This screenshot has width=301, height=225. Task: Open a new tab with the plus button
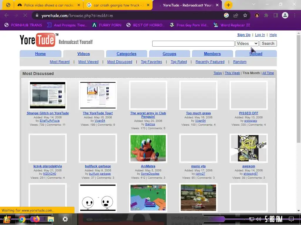(228, 5)
